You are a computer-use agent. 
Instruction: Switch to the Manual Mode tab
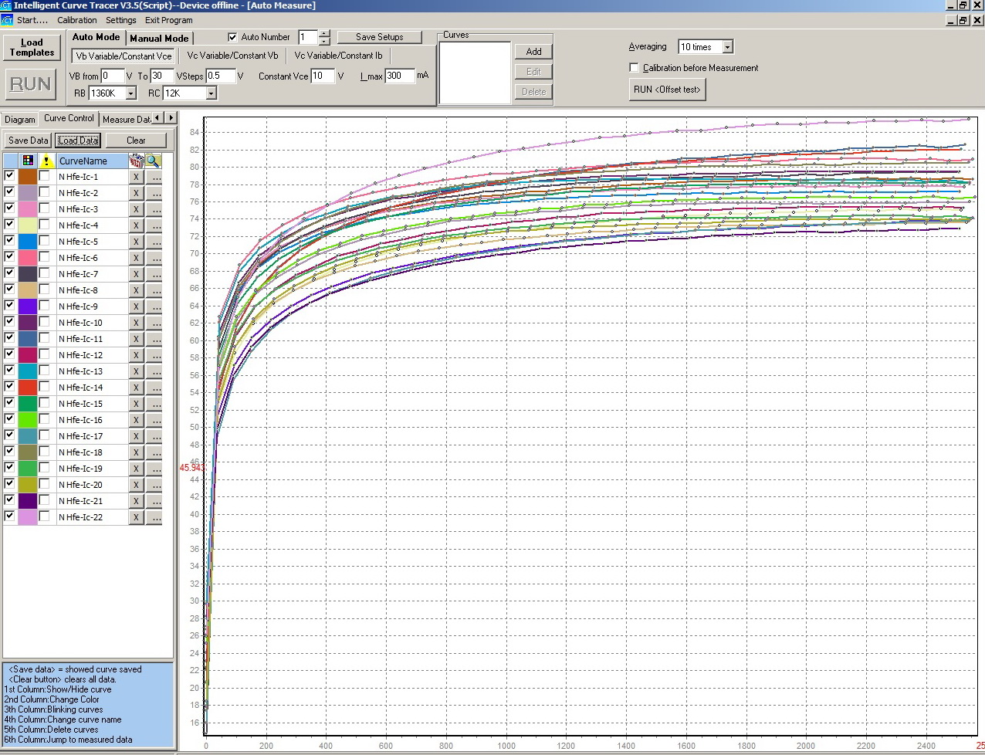159,38
